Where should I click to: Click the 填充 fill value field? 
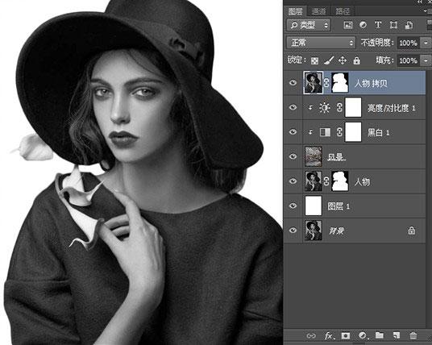coord(409,60)
